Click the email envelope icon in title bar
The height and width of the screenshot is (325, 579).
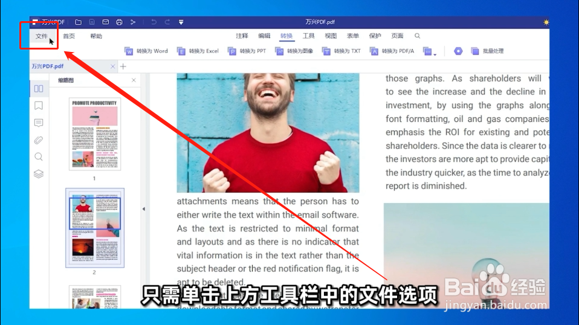coord(106,22)
